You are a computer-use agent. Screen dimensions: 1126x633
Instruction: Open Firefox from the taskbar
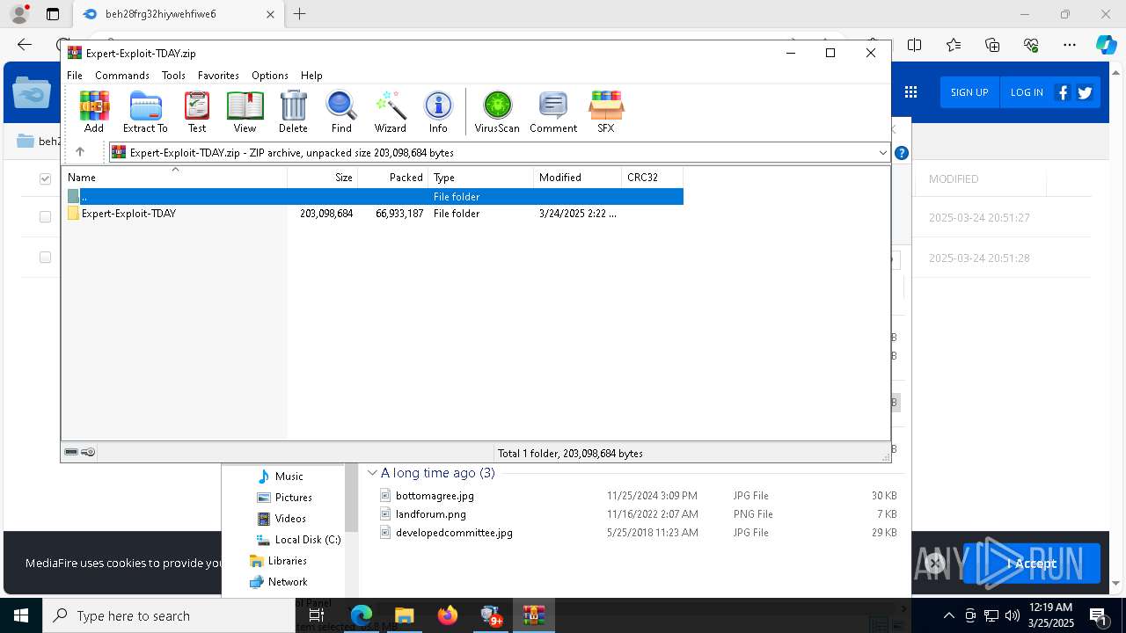pos(448,615)
